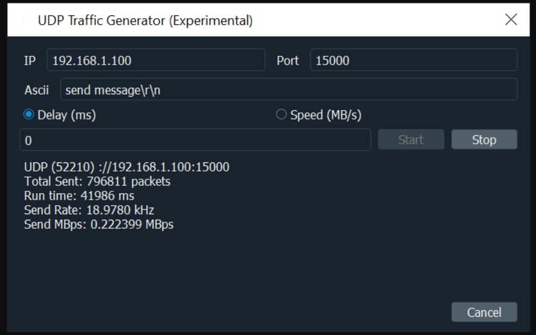Click the 'IP' label
This screenshot has width=536, height=335.
[x=30, y=60]
